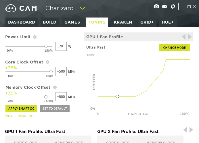Click the Power Limit info icon
199x143 pixels.
(35, 37)
